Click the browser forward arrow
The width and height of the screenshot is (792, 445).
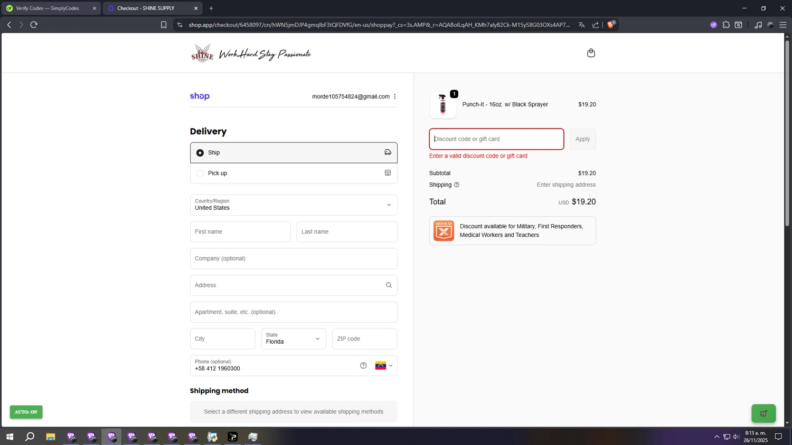21,25
